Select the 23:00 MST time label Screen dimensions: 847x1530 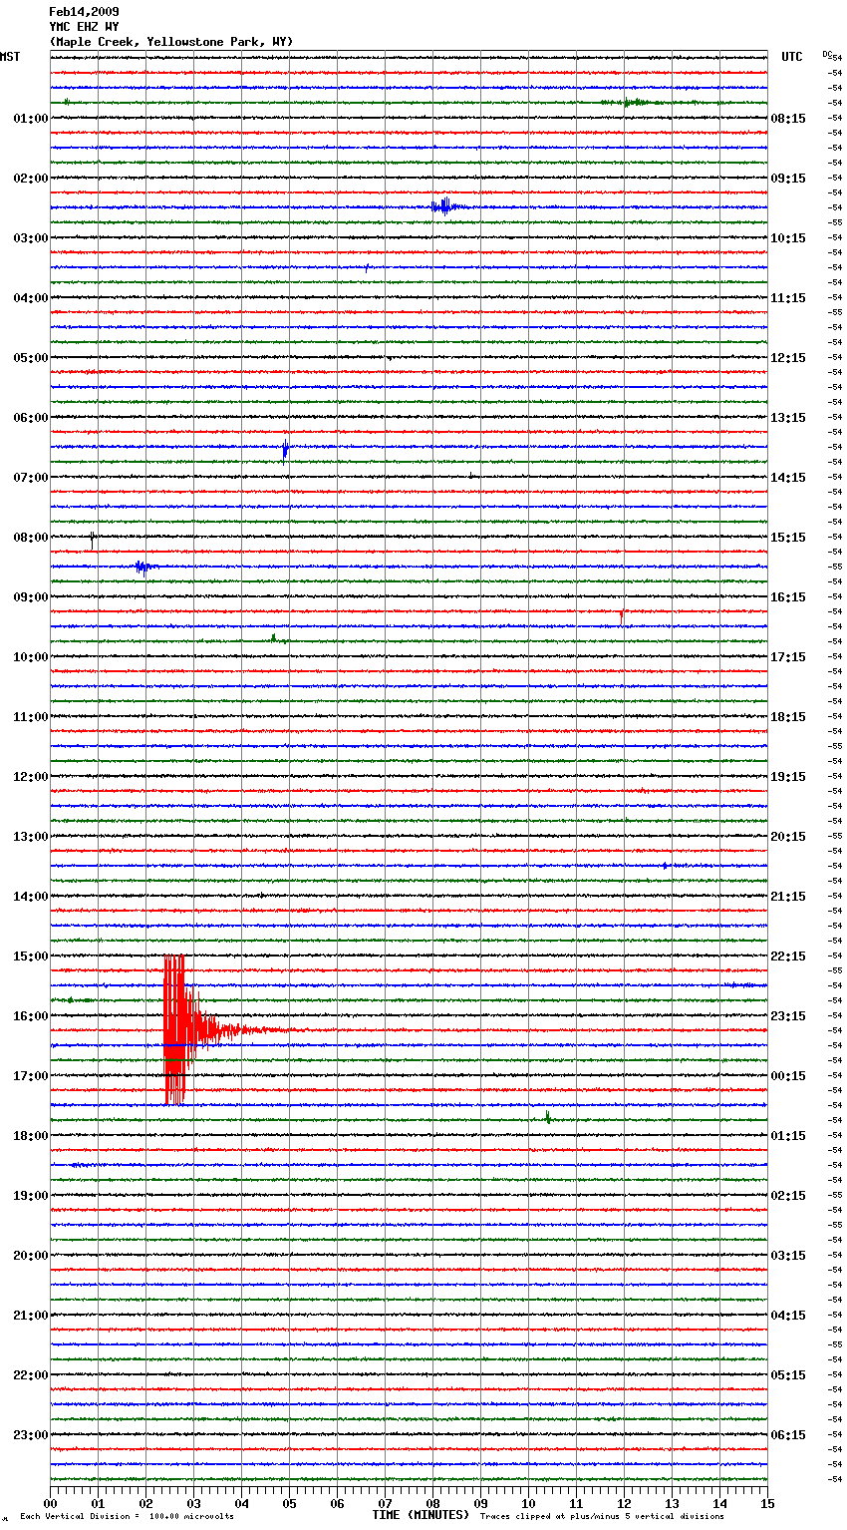pos(31,1435)
